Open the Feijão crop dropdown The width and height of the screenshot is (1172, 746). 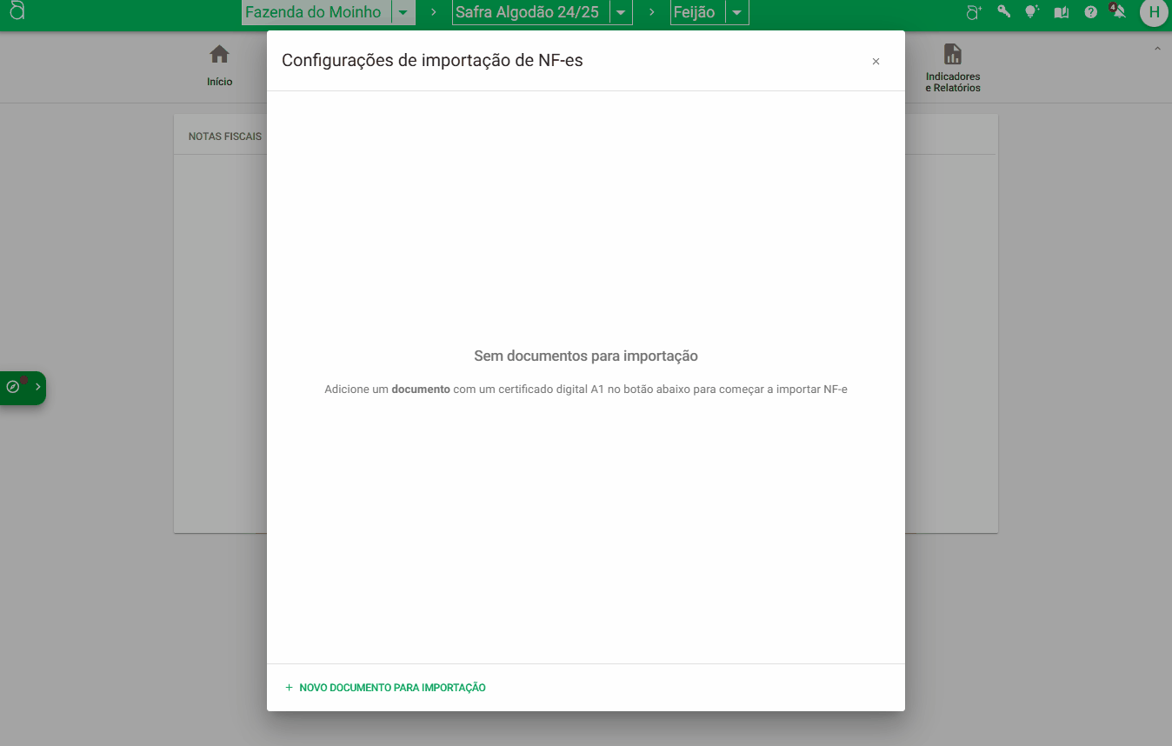click(x=736, y=12)
